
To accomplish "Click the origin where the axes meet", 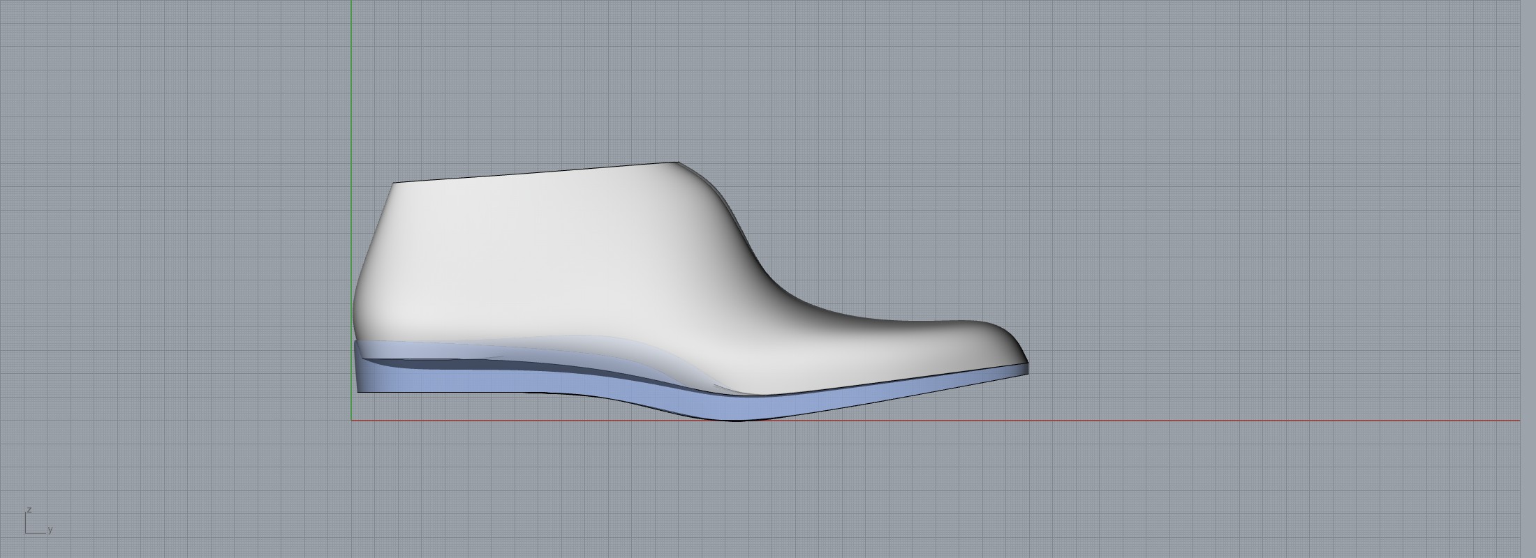I will pos(352,421).
